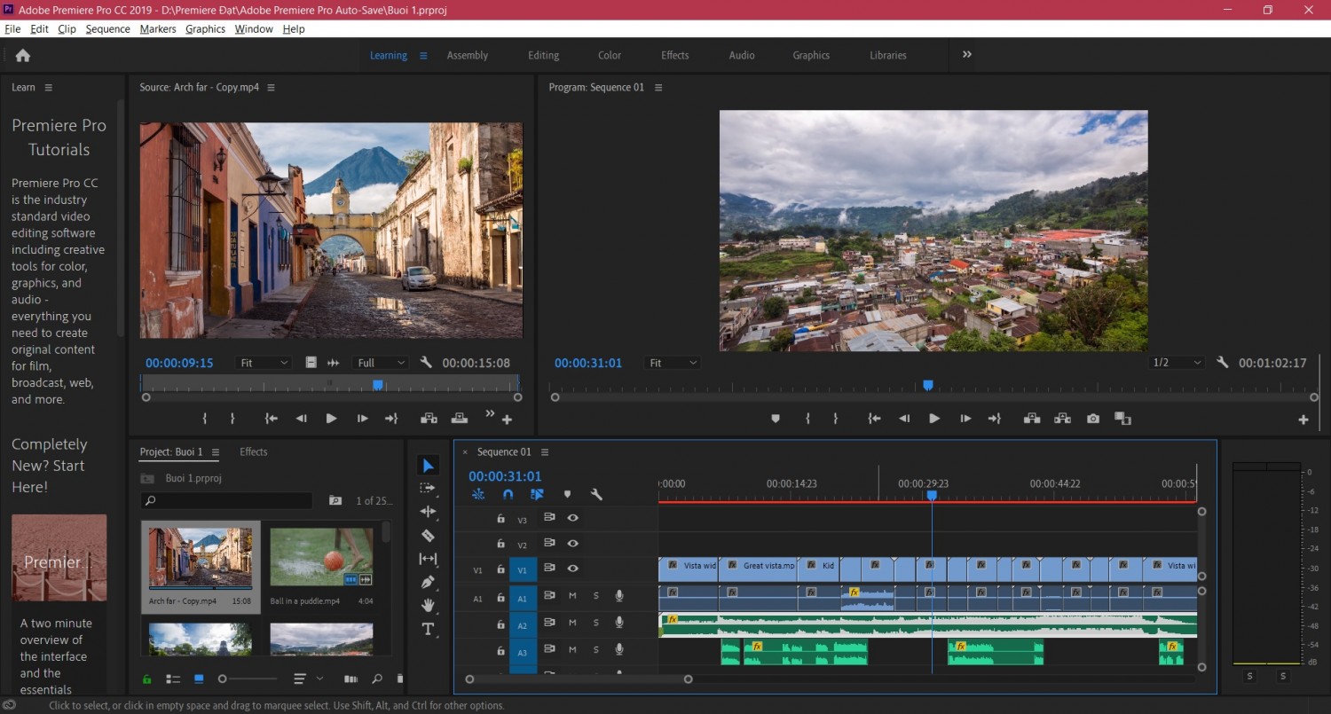Click Export Frame camera icon in Program monitor
1331x714 pixels.
tap(1093, 419)
